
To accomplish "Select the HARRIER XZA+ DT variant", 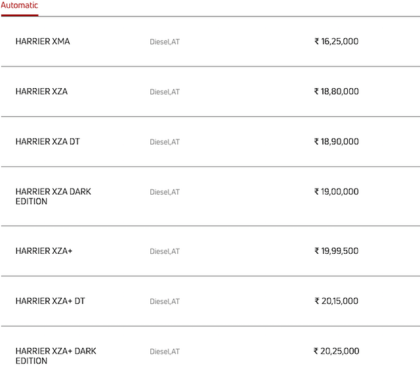I will point(51,300).
